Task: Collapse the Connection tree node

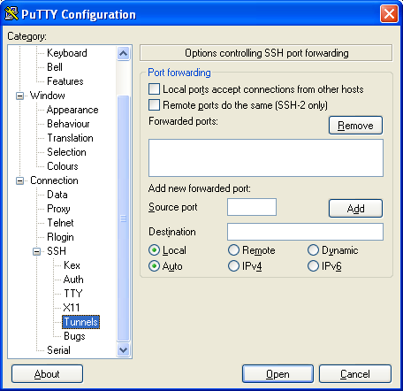Action: coord(19,180)
